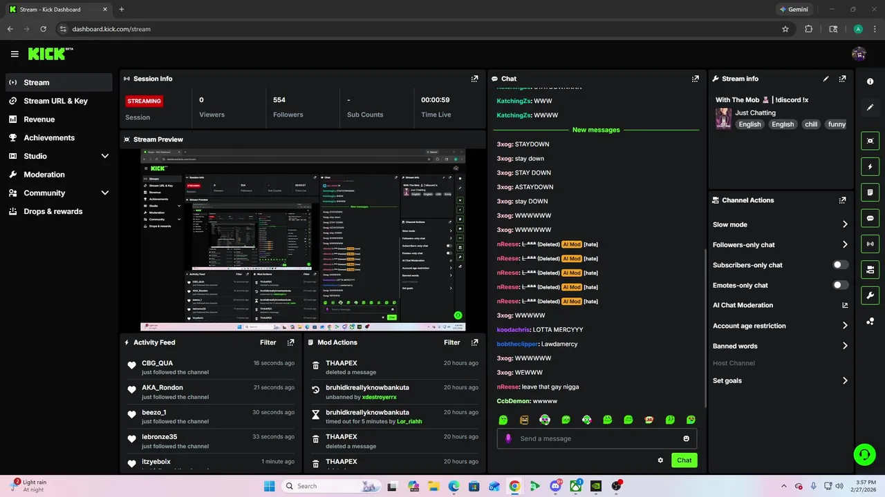The height and width of the screenshot is (497, 885).
Task: Click hourglass icon for timed out entry
Action: (315, 415)
